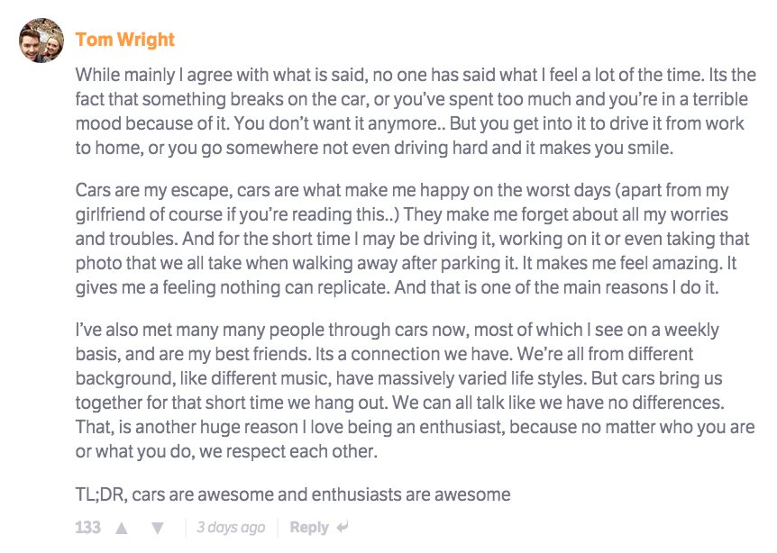Upvote Tom Wright's comment
This screenshot has width=777, height=553.
pyautogui.click(x=122, y=528)
